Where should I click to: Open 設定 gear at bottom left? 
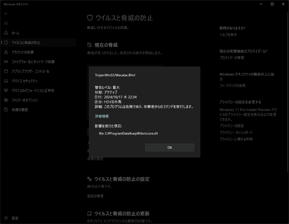pos(6,218)
